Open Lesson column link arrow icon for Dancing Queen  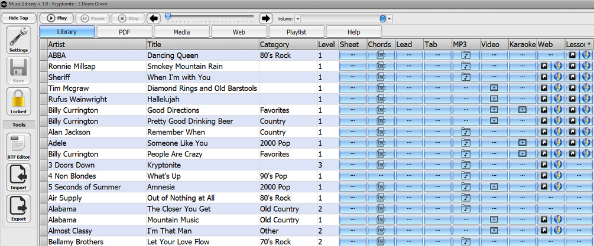pos(572,55)
